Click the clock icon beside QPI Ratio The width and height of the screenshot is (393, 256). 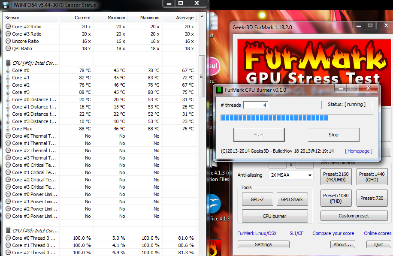8,48
